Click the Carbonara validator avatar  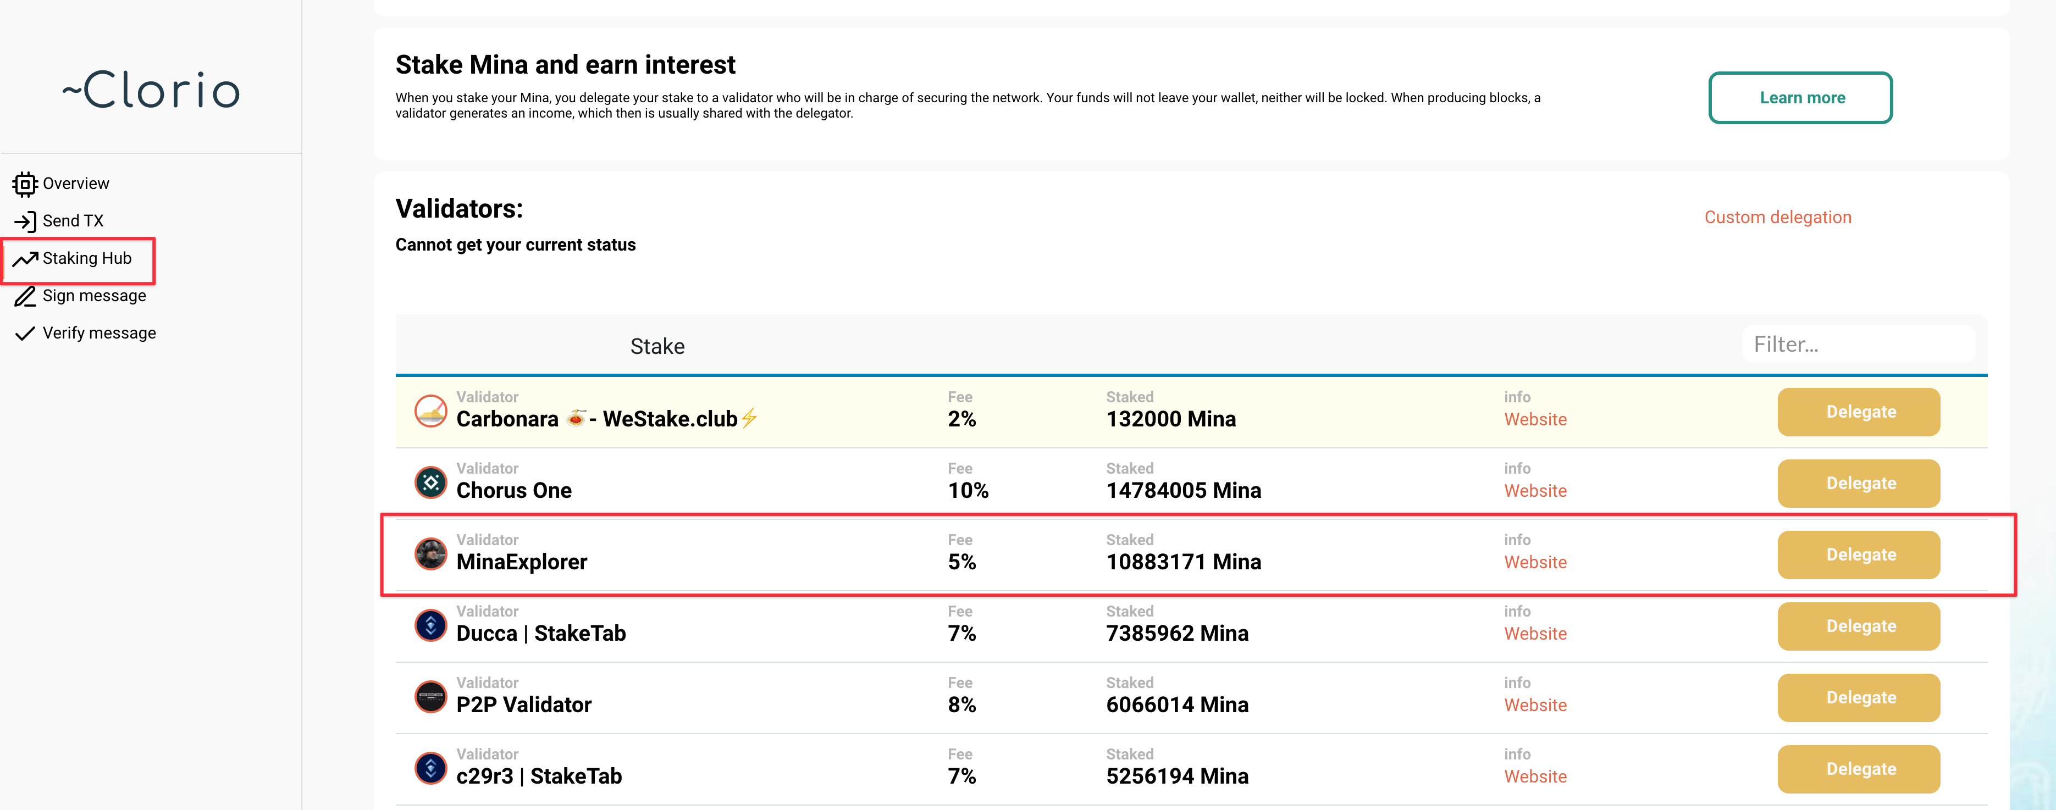tap(431, 411)
